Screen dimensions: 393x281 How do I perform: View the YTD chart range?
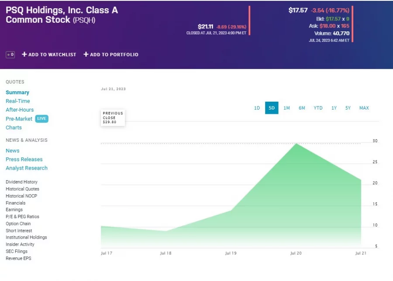[x=318, y=108]
